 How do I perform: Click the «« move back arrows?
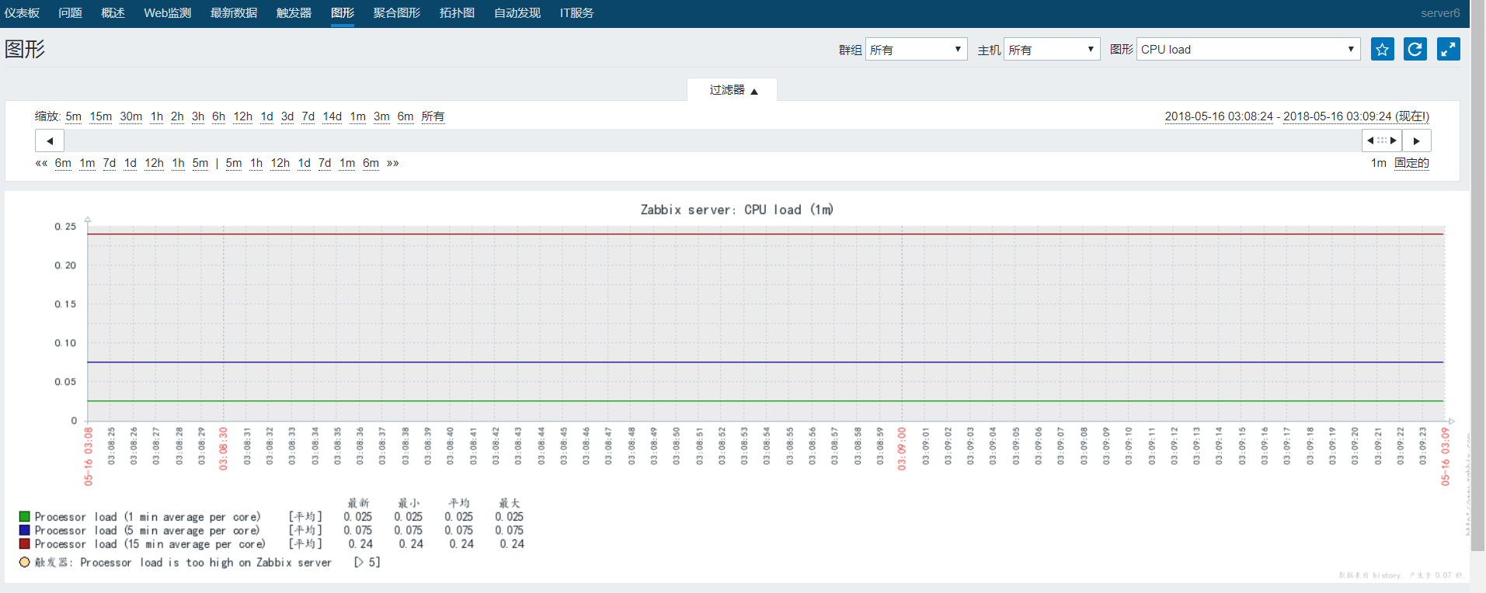coord(41,163)
